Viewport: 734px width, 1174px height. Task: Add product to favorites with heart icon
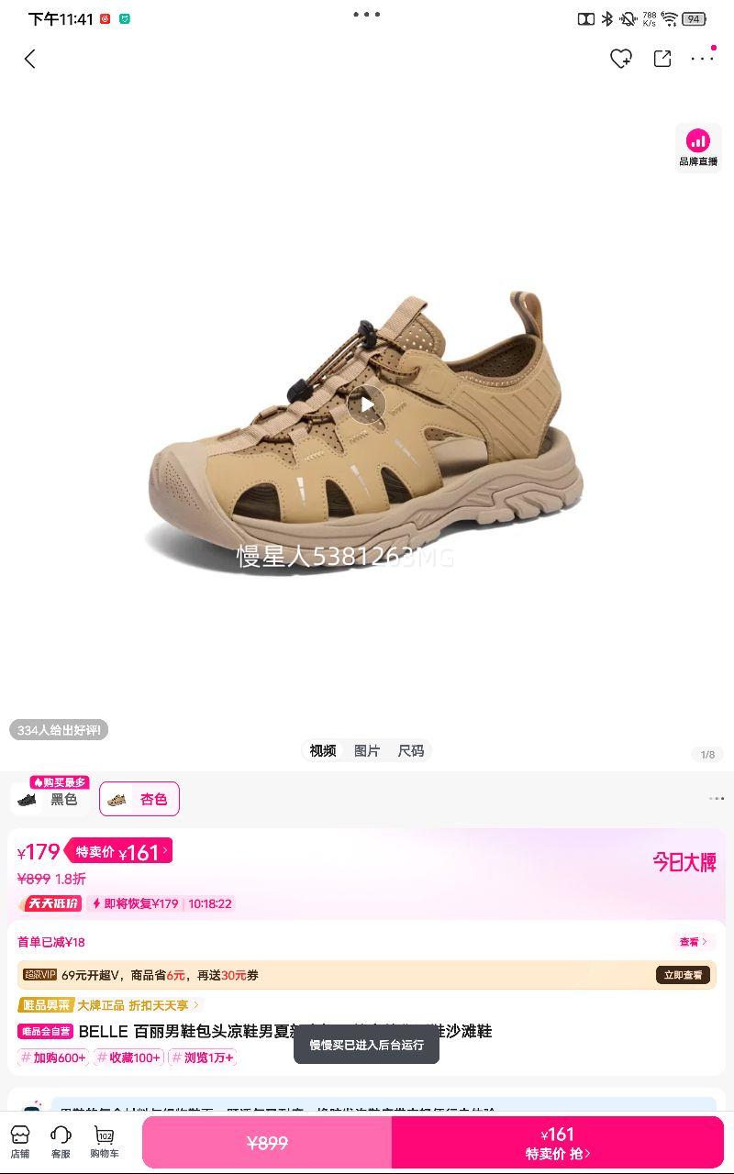(621, 58)
